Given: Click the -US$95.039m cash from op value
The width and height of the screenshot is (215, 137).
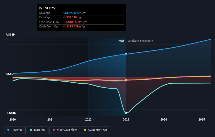Looking at the screenshot, I should 72,27.
